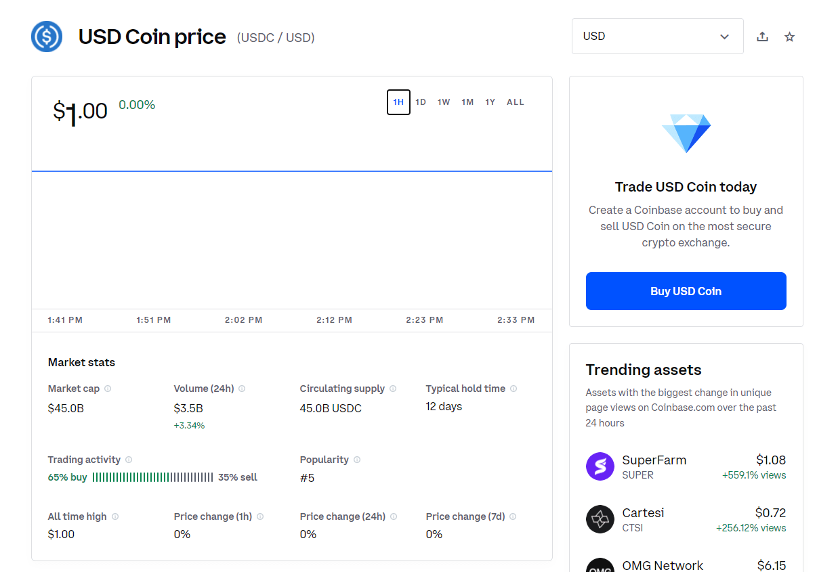
Task: Open Price change (1h) info icon
Action: coord(260,516)
